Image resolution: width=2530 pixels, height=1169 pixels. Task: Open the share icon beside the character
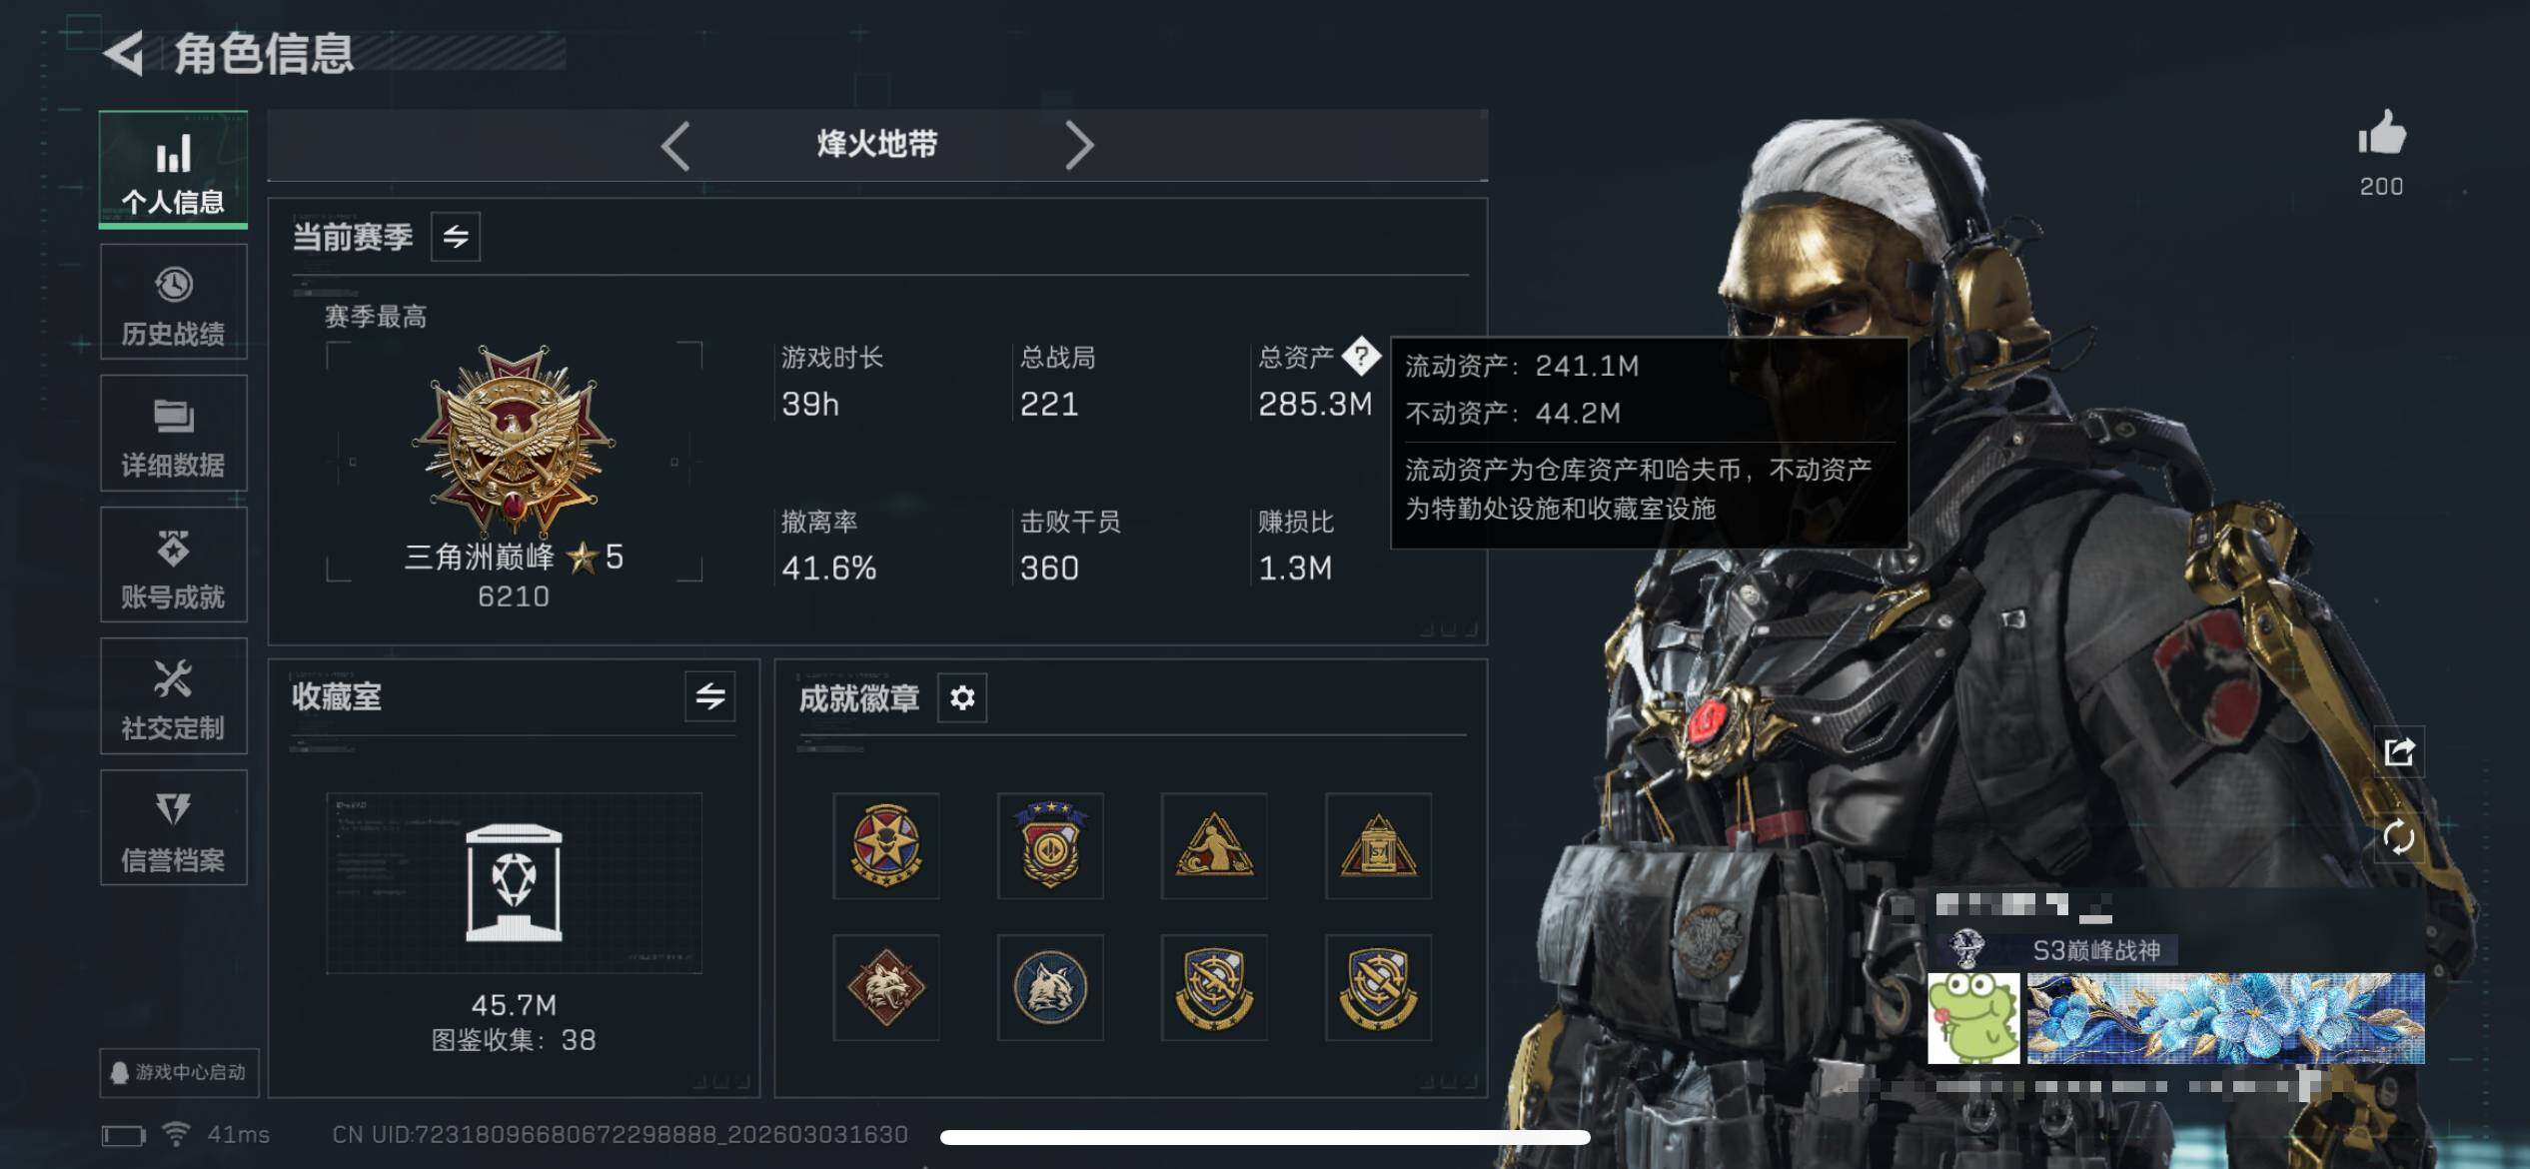(2399, 752)
